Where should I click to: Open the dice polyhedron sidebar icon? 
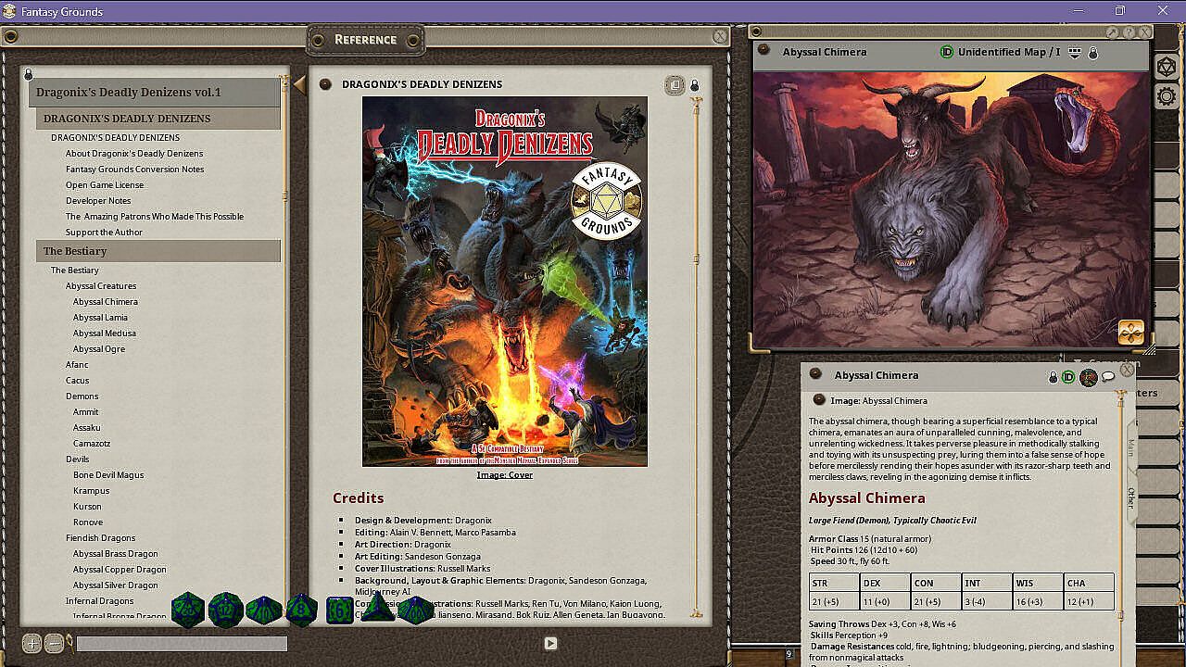tap(1168, 69)
